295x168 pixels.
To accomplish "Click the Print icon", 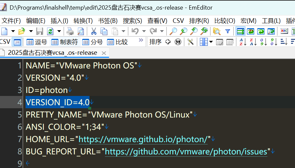I will click(70, 31).
